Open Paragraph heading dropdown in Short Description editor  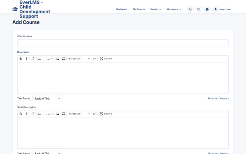[x=79, y=114]
